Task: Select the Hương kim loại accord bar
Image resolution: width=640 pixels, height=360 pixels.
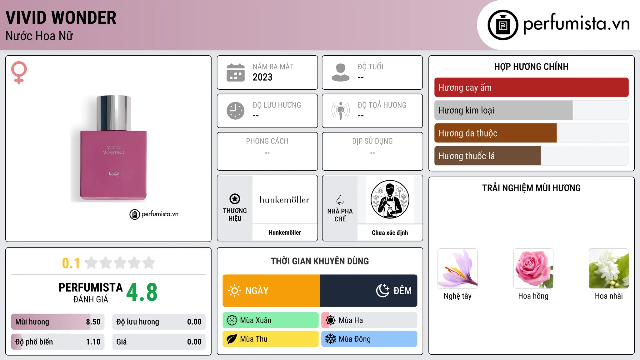Action: click(x=532, y=110)
